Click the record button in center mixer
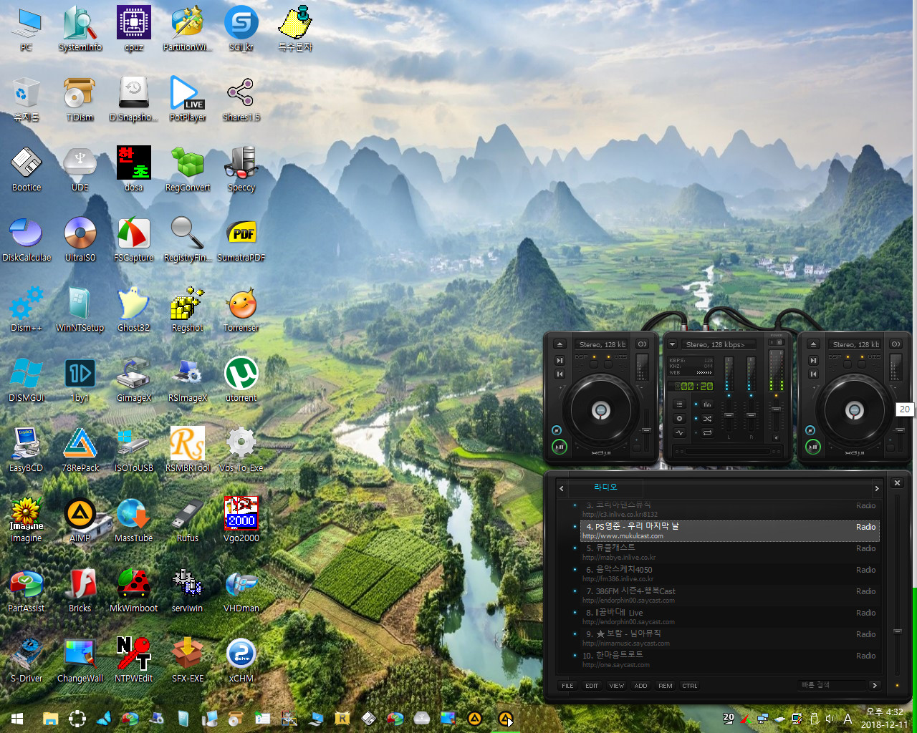 click(679, 418)
